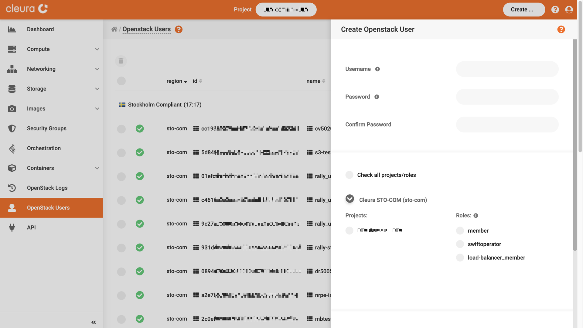Viewport: 583px width, 328px height.
Task: Show the Username info tooltip icon
Action: point(377,69)
